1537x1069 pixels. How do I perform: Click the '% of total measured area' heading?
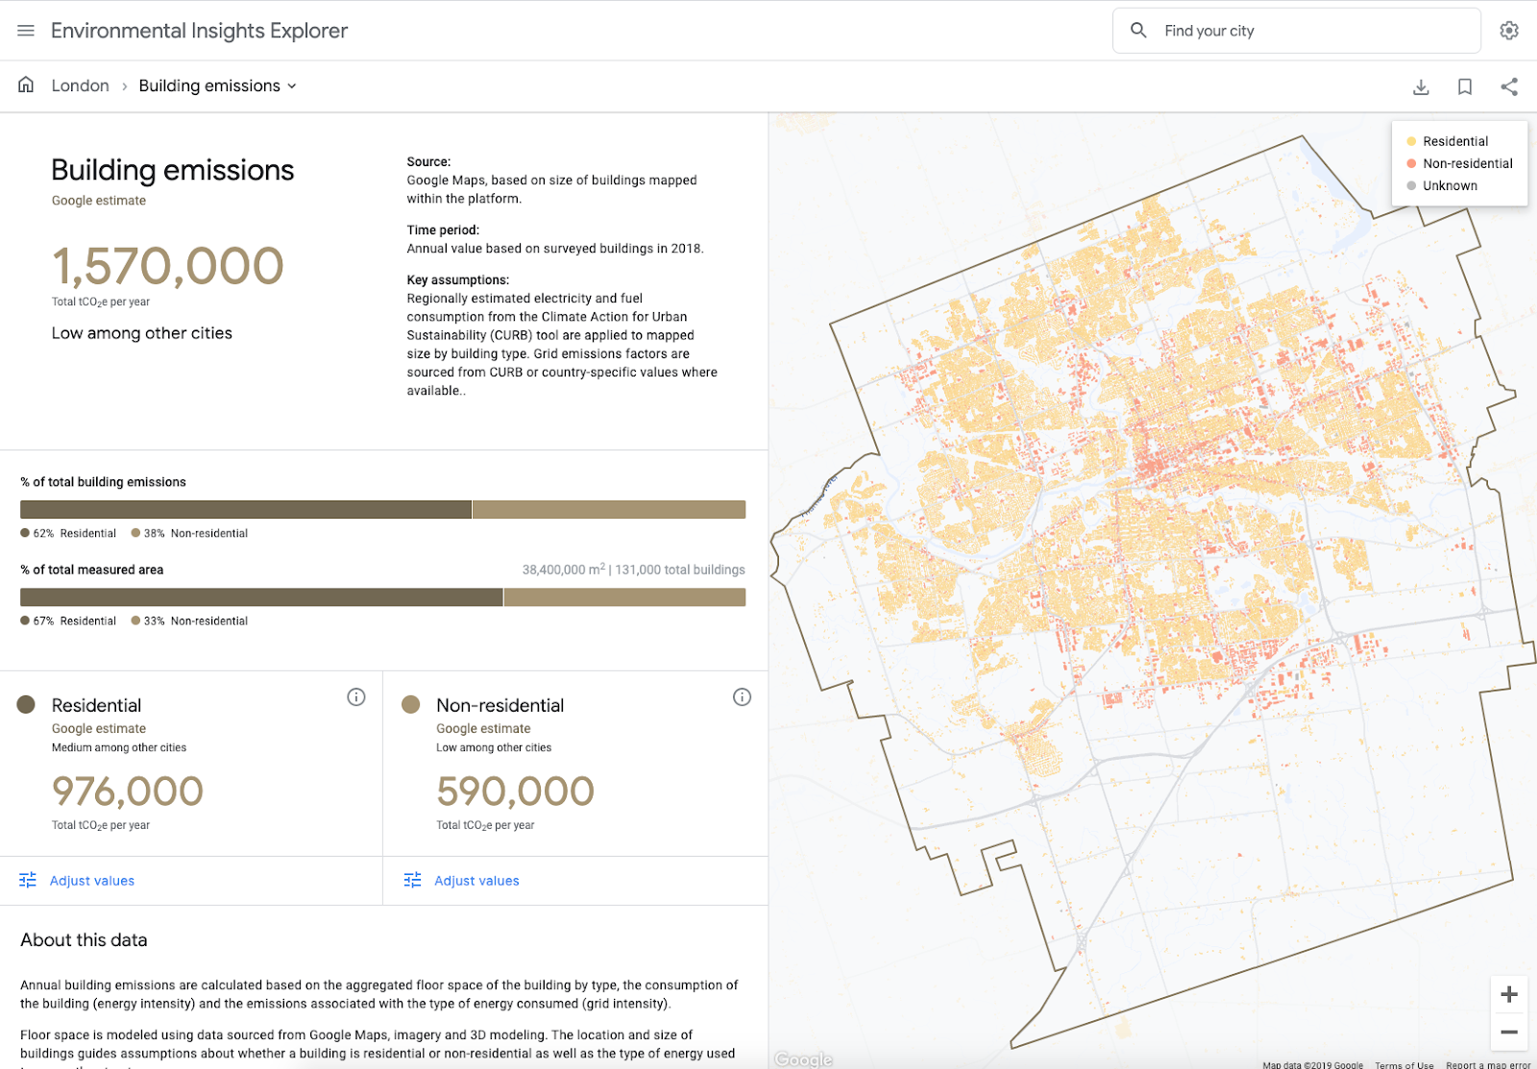91,570
